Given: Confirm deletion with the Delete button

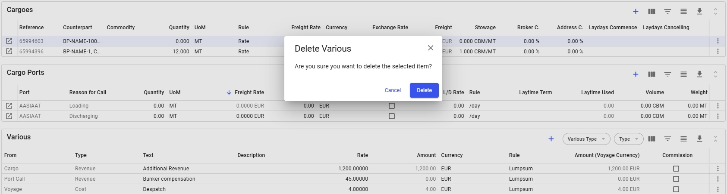Looking at the screenshot, I should click(x=424, y=90).
